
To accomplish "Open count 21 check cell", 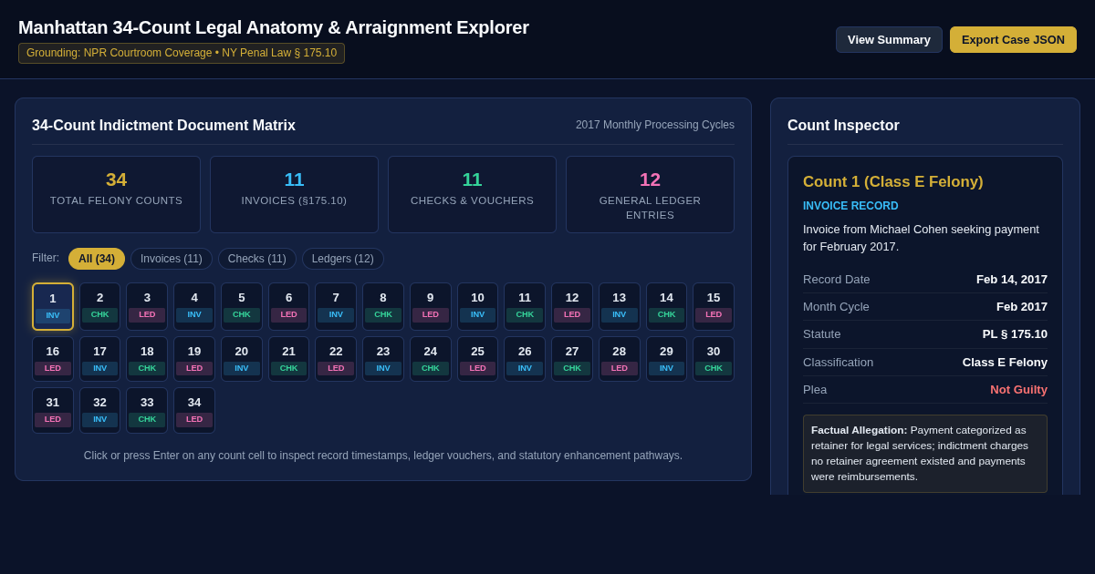I will (288, 359).
